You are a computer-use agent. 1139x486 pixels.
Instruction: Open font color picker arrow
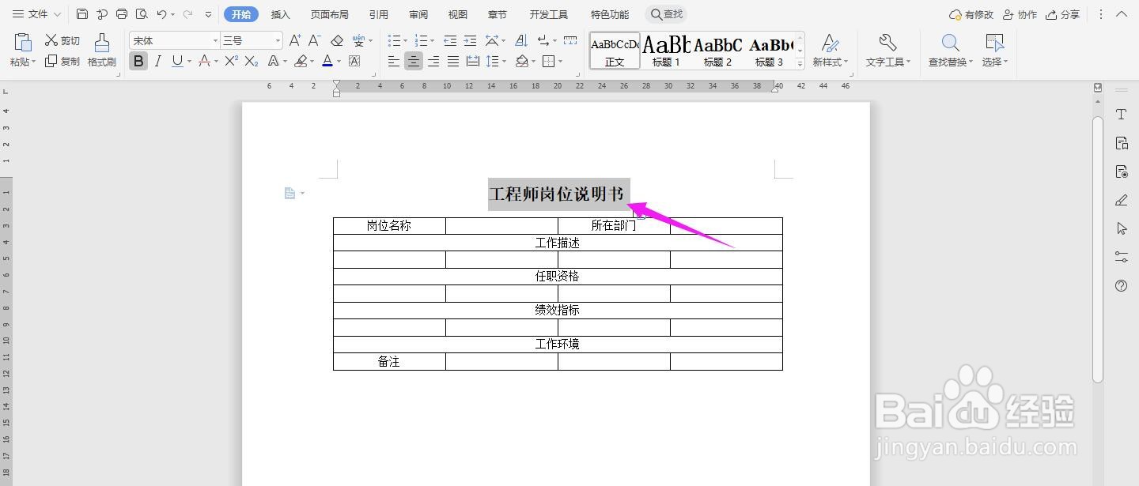pyautogui.click(x=339, y=61)
